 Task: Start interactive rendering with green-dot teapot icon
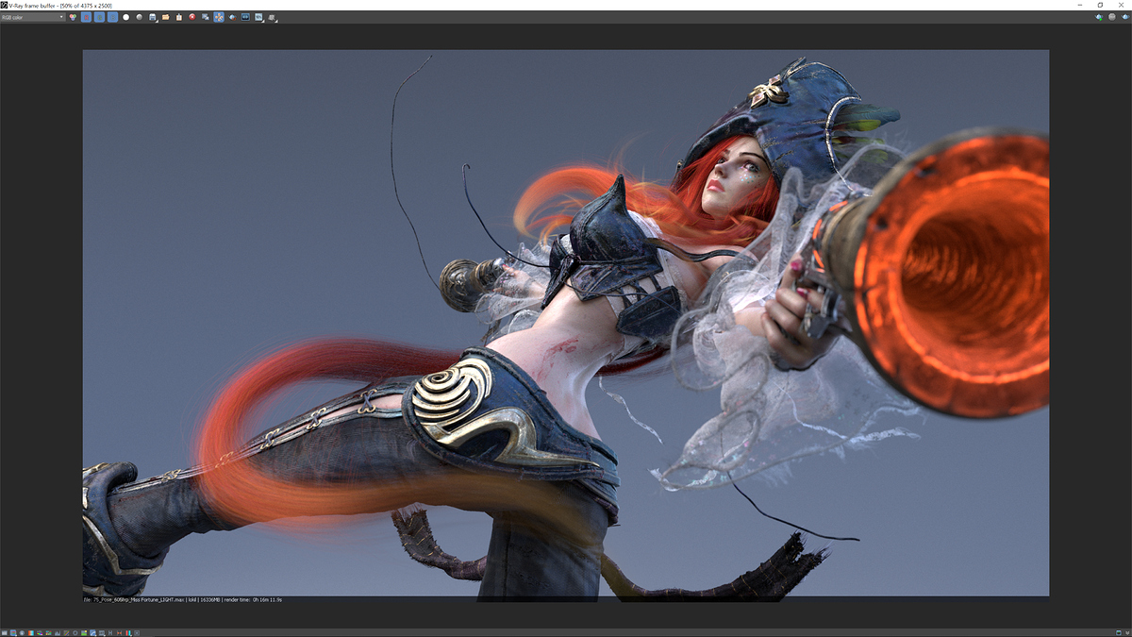[1098, 17]
